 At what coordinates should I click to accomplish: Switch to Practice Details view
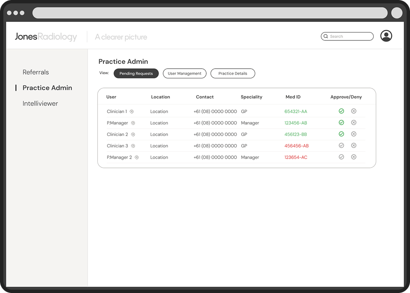pos(233,73)
